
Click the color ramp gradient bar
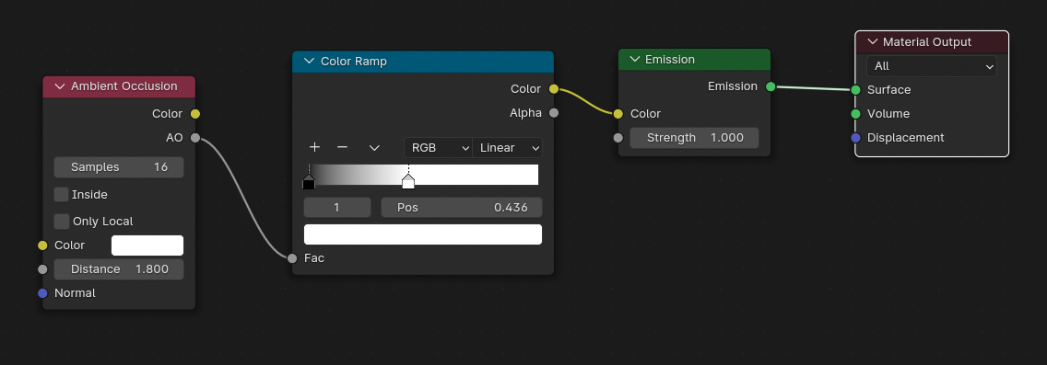click(x=423, y=175)
